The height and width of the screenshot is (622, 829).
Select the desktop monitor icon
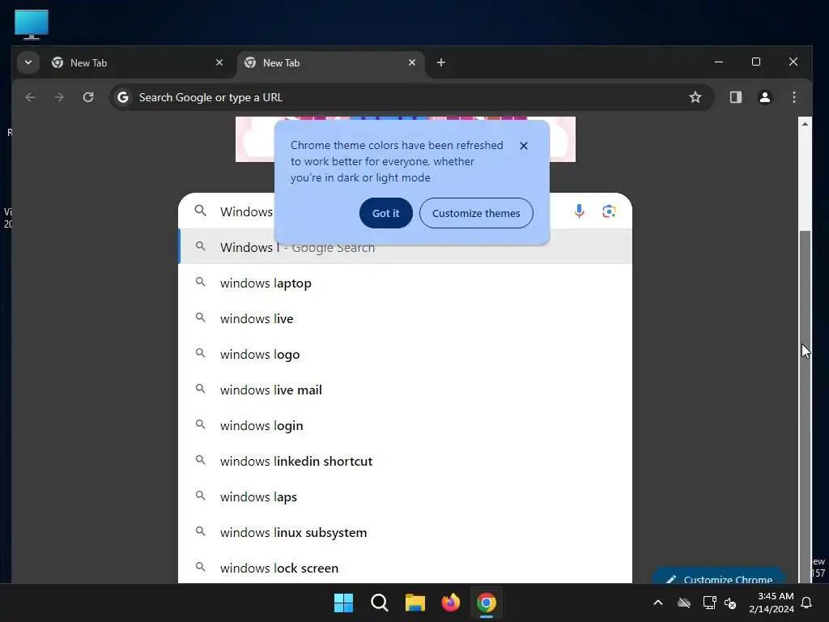[x=32, y=24]
